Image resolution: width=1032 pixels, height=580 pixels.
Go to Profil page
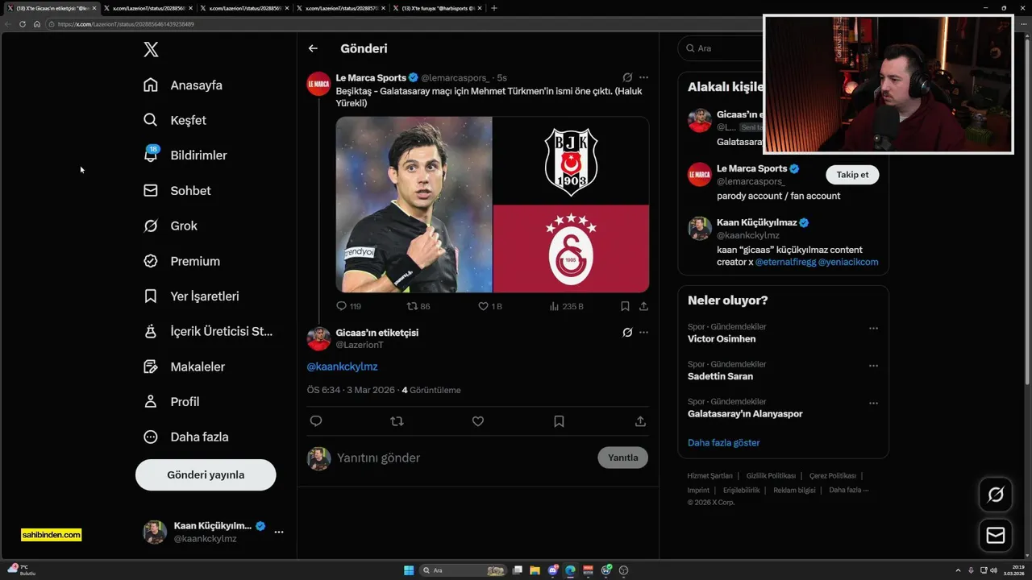click(x=171, y=401)
